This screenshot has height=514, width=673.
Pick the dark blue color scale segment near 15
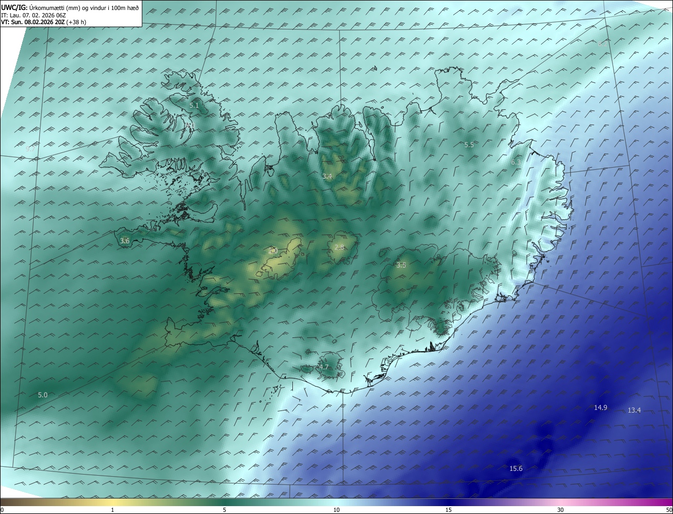[x=448, y=502]
